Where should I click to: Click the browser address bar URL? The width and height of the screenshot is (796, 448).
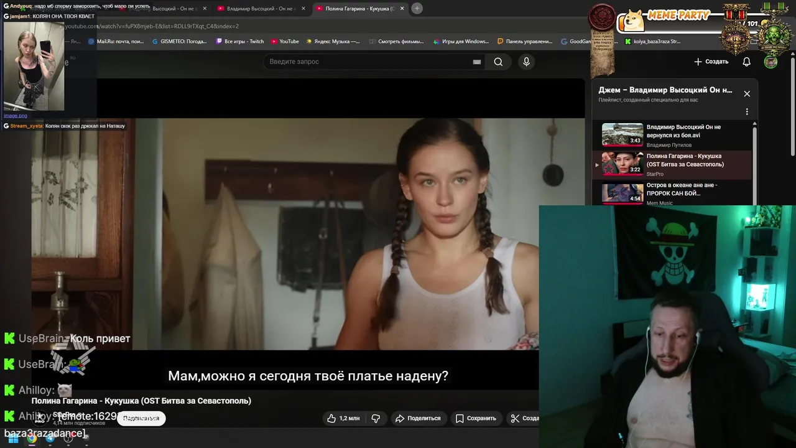coord(152,26)
